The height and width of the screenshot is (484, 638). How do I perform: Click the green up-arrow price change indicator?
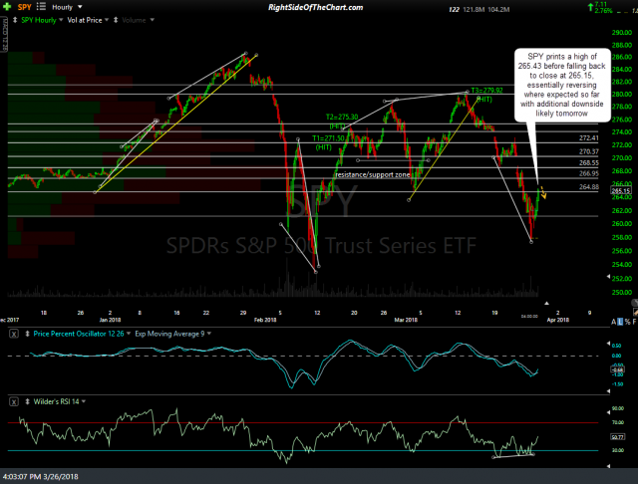pos(590,7)
